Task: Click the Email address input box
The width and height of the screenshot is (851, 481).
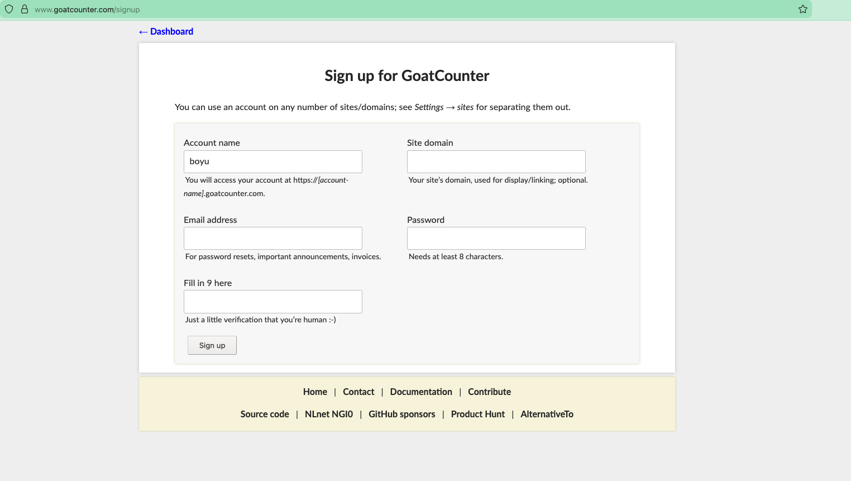Action: (272, 239)
